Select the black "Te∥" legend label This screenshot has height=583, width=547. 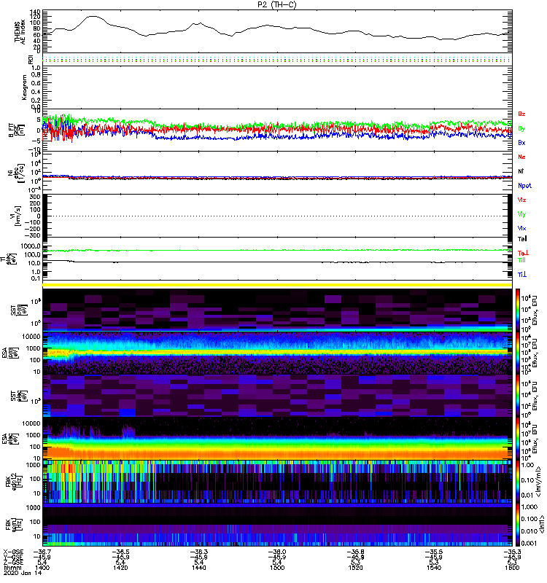click(522, 239)
